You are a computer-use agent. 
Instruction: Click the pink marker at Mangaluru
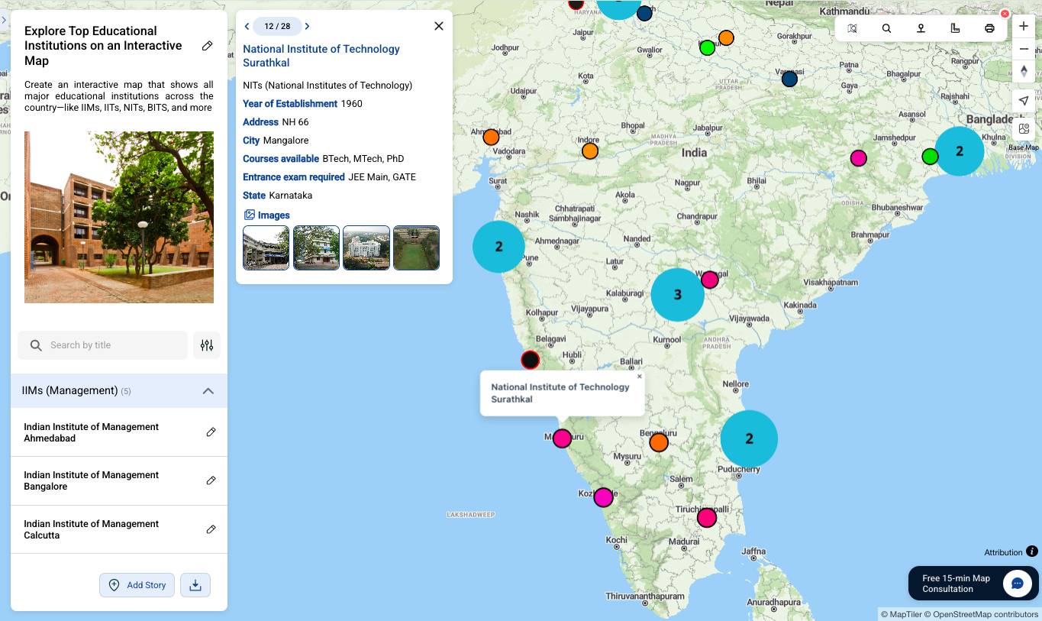pos(562,438)
